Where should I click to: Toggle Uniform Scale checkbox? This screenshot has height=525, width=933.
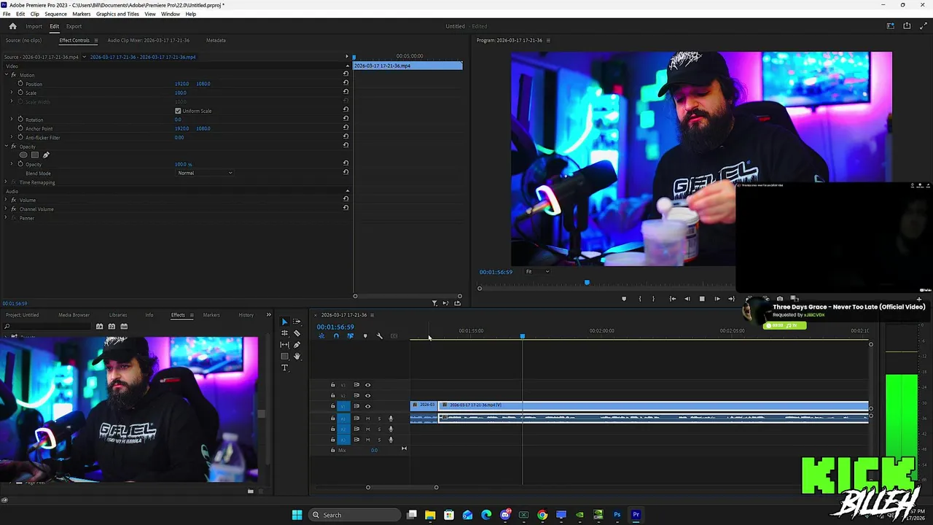178,111
